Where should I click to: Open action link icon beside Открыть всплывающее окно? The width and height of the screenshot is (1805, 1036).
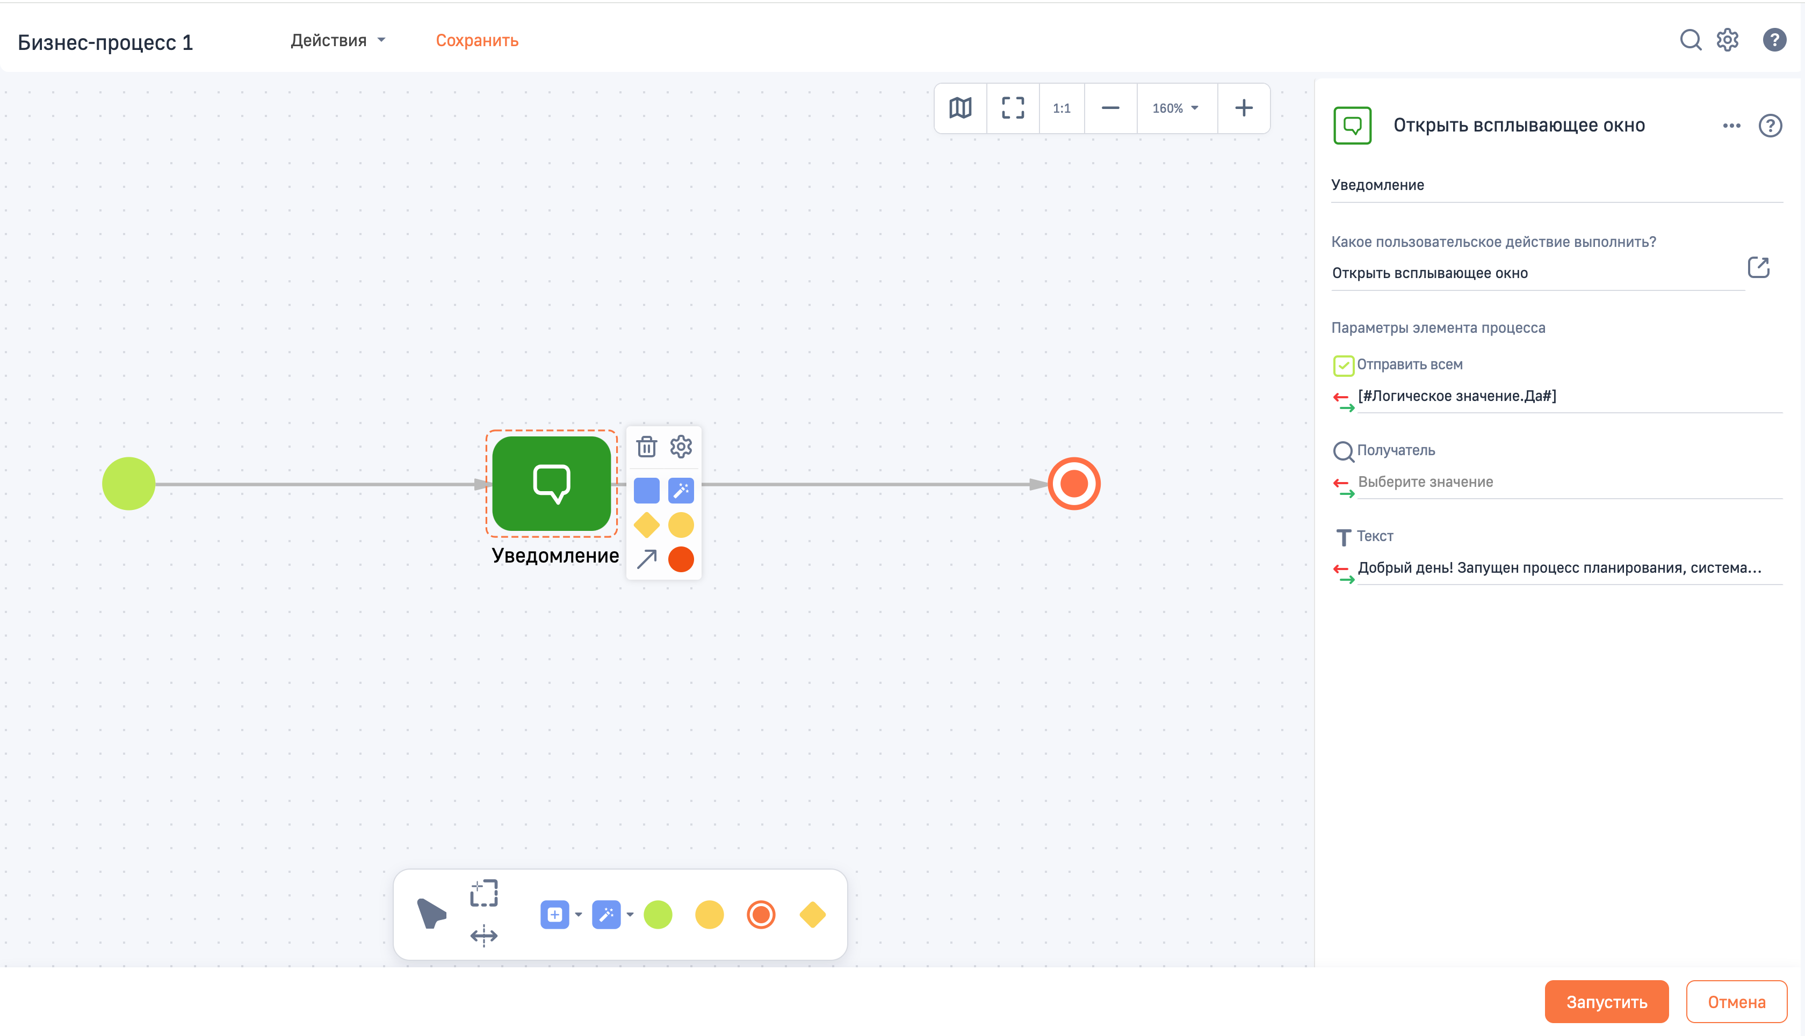coord(1758,267)
